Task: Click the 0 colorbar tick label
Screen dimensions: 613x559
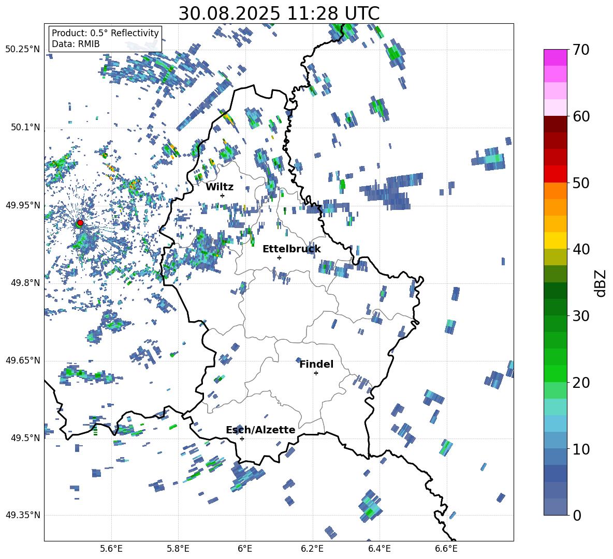Action: point(577,515)
